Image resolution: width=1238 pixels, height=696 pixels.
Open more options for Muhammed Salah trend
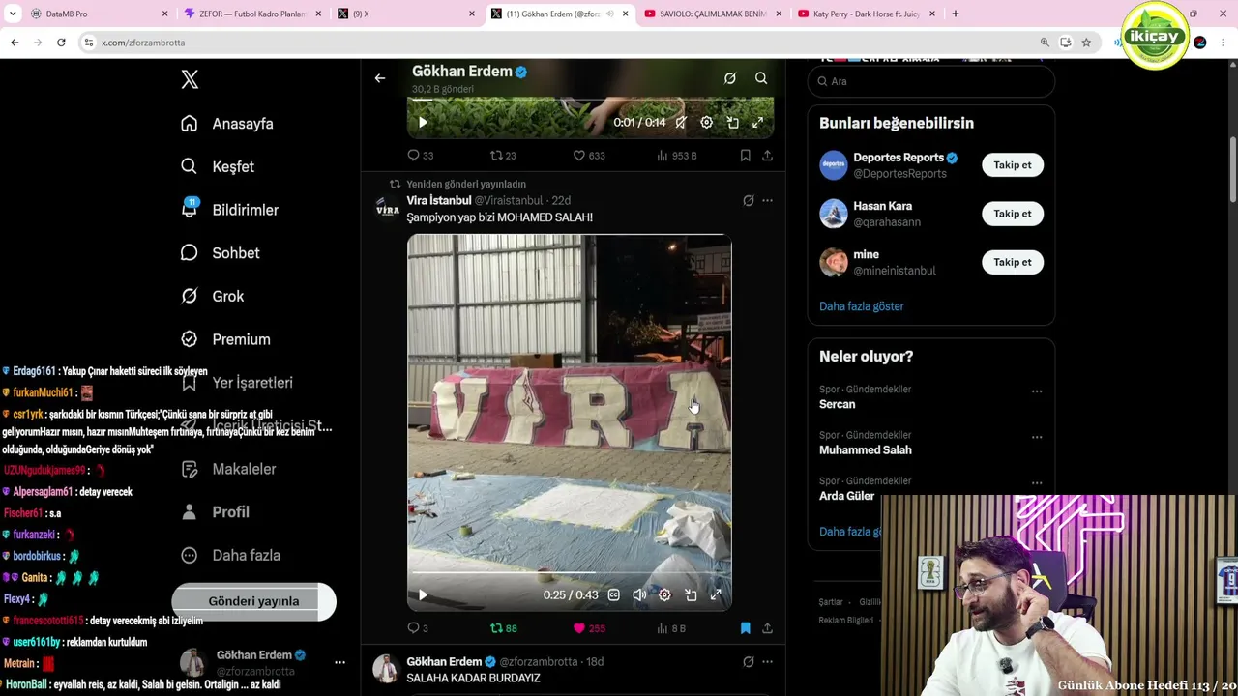[x=1037, y=437]
